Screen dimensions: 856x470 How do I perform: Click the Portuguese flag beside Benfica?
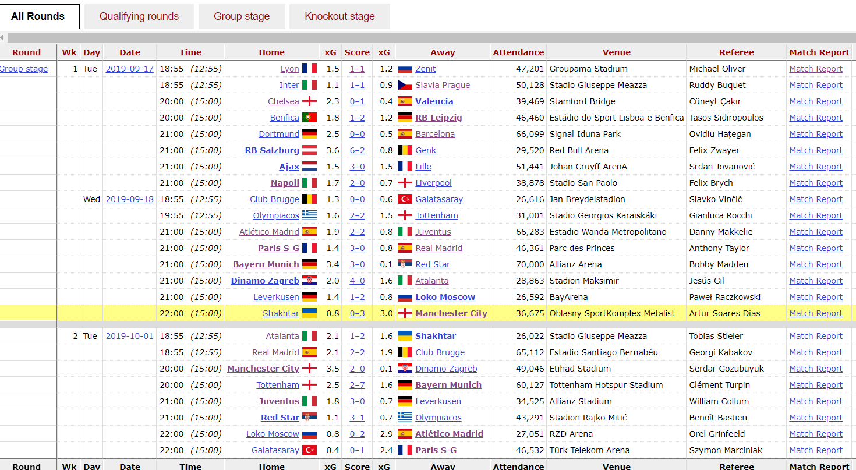coord(309,118)
